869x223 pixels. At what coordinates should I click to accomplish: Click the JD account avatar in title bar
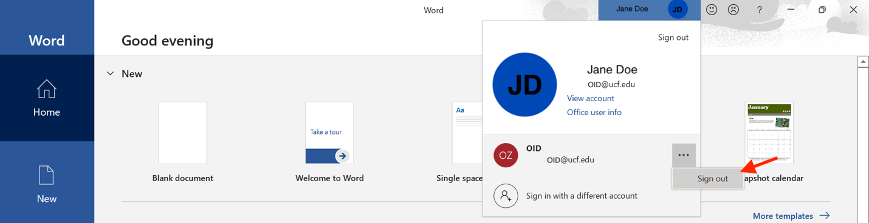[x=678, y=10]
